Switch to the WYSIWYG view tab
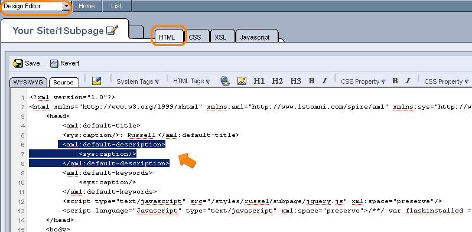Viewport: 472px width, 232px height. 28,82
